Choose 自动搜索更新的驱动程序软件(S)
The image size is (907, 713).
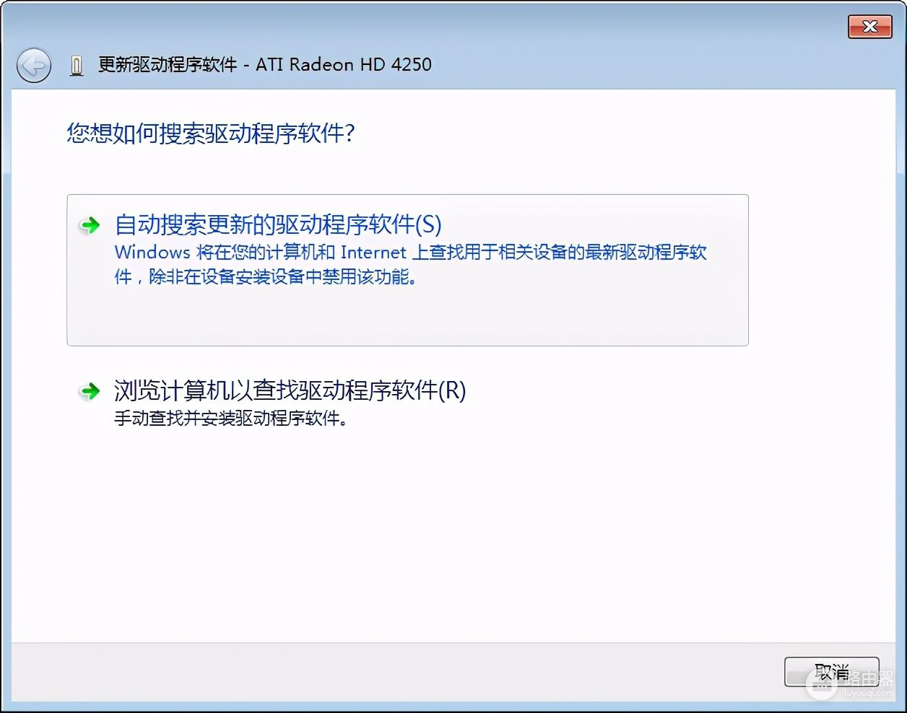pos(278,224)
